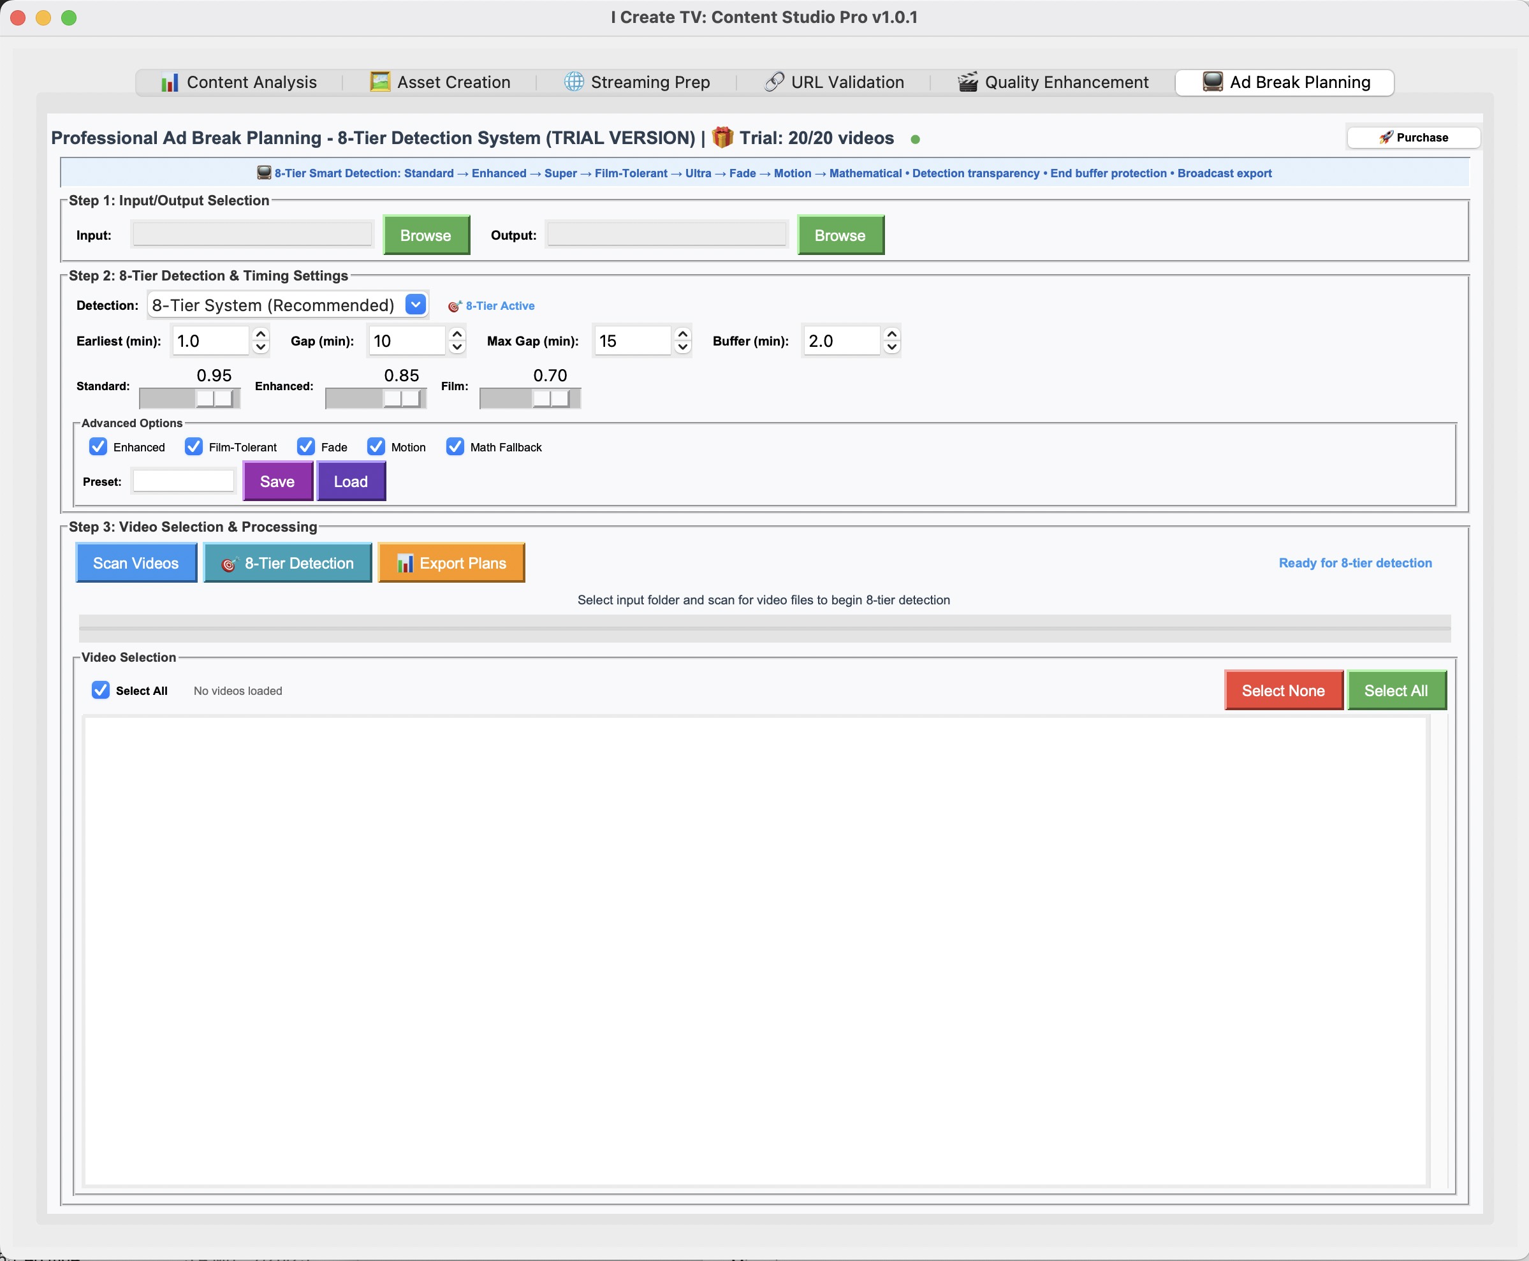
Task: Decrease the Max Gap (min) stepper
Action: coord(682,348)
